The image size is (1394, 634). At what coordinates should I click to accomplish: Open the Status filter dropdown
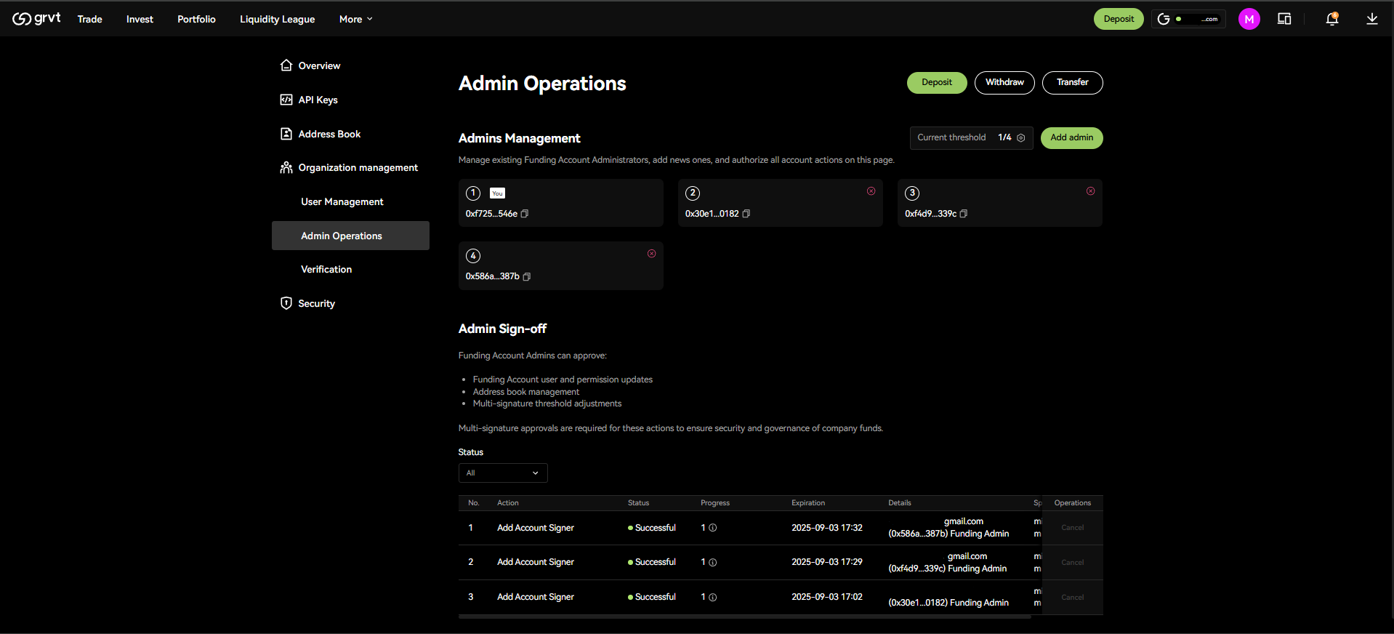(503, 473)
